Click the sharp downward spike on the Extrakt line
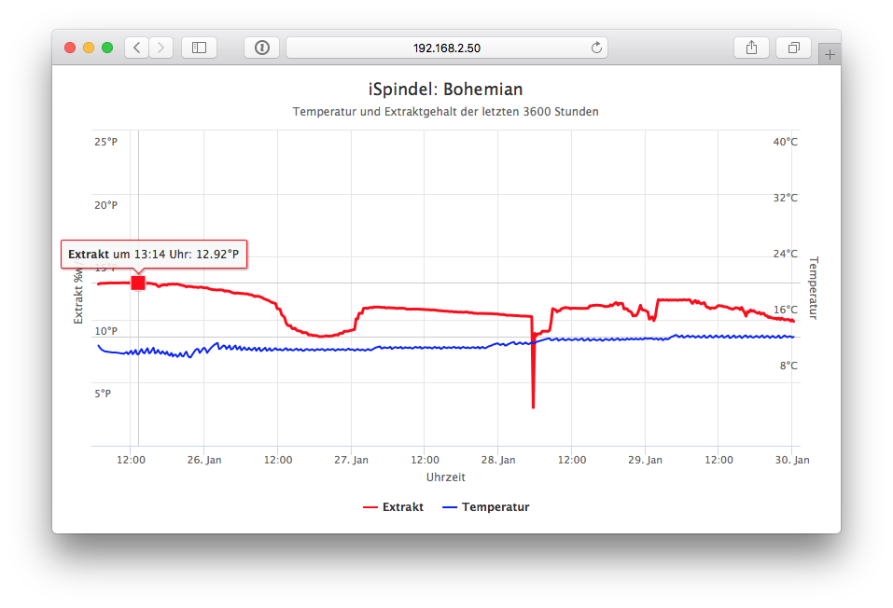This screenshot has width=893, height=608. (x=533, y=392)
